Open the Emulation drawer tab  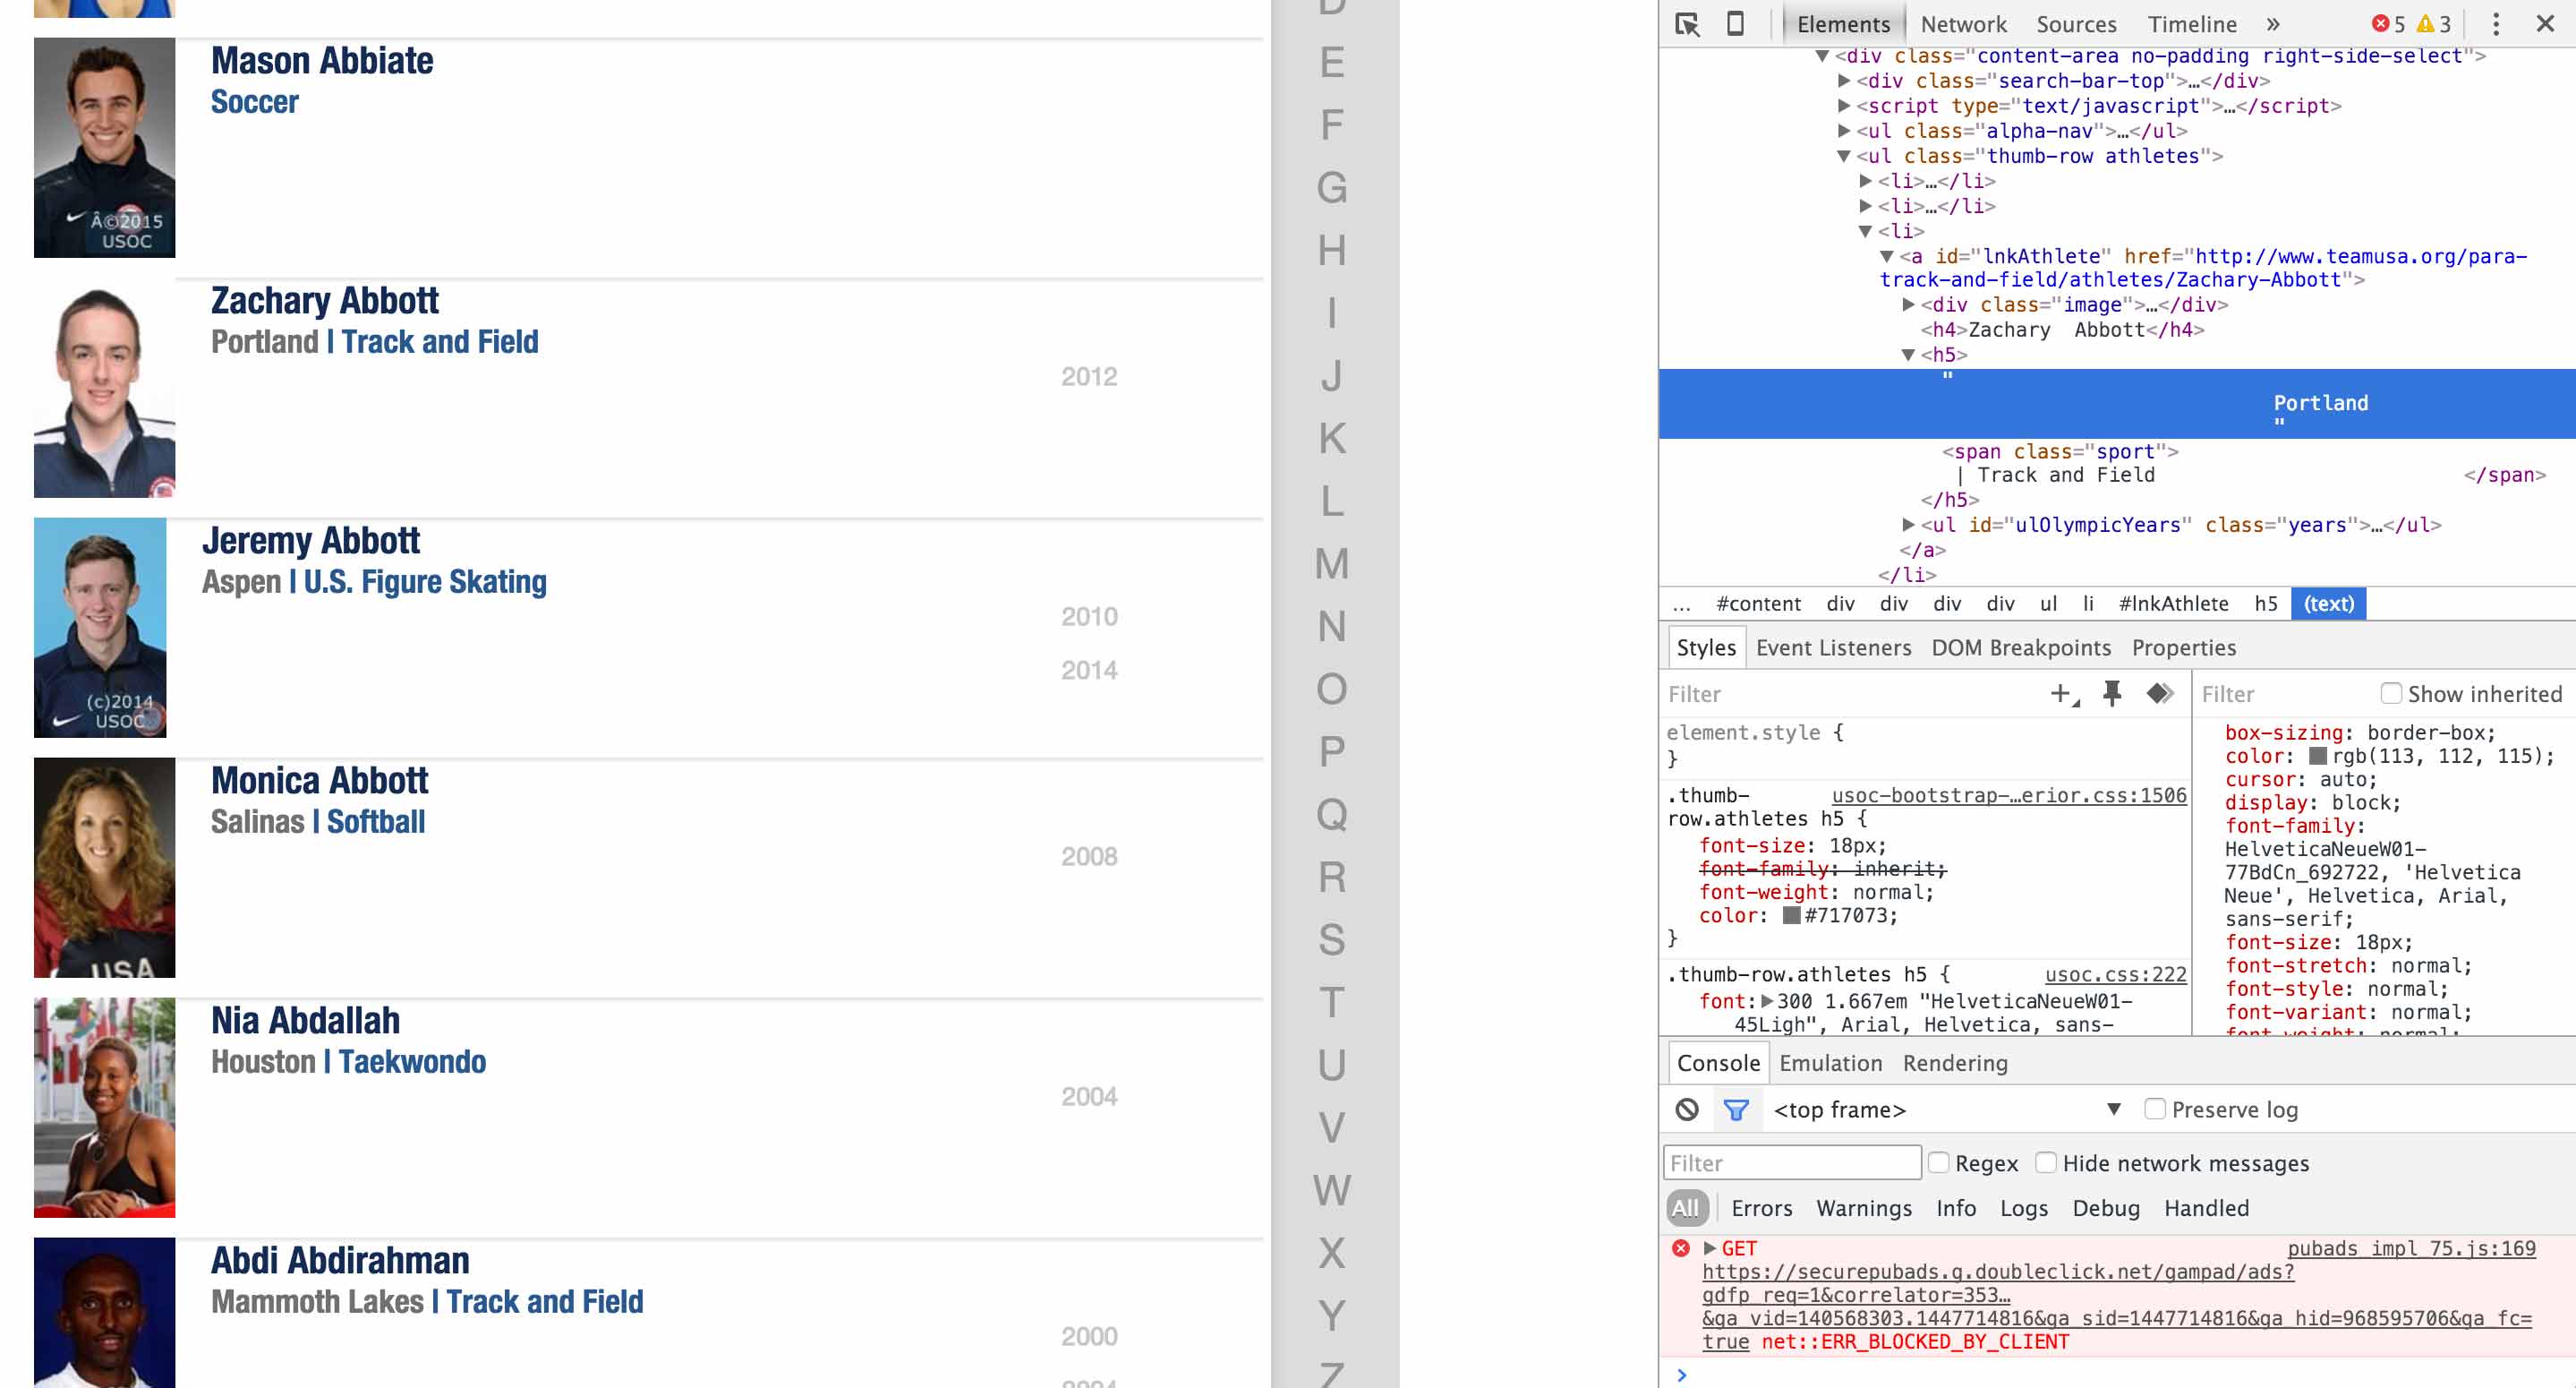coord(1830,1063)
